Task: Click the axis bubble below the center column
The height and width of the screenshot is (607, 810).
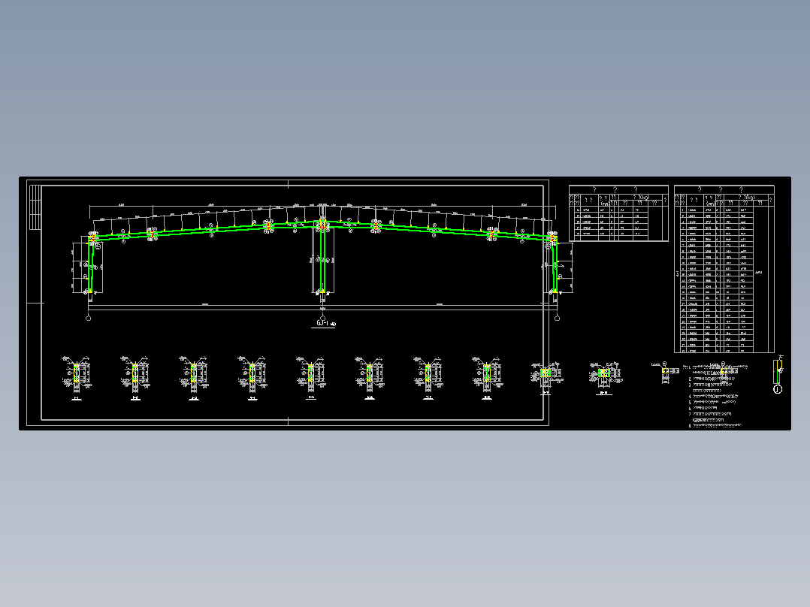Action: (x=322, y=319)
